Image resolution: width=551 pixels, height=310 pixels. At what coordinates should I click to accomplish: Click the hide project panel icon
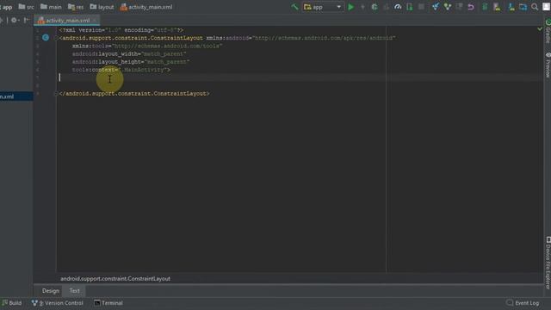[27, 21]
